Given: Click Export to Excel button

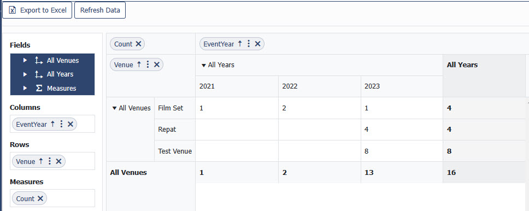Looking at the screenshot, I should [37, 10].
